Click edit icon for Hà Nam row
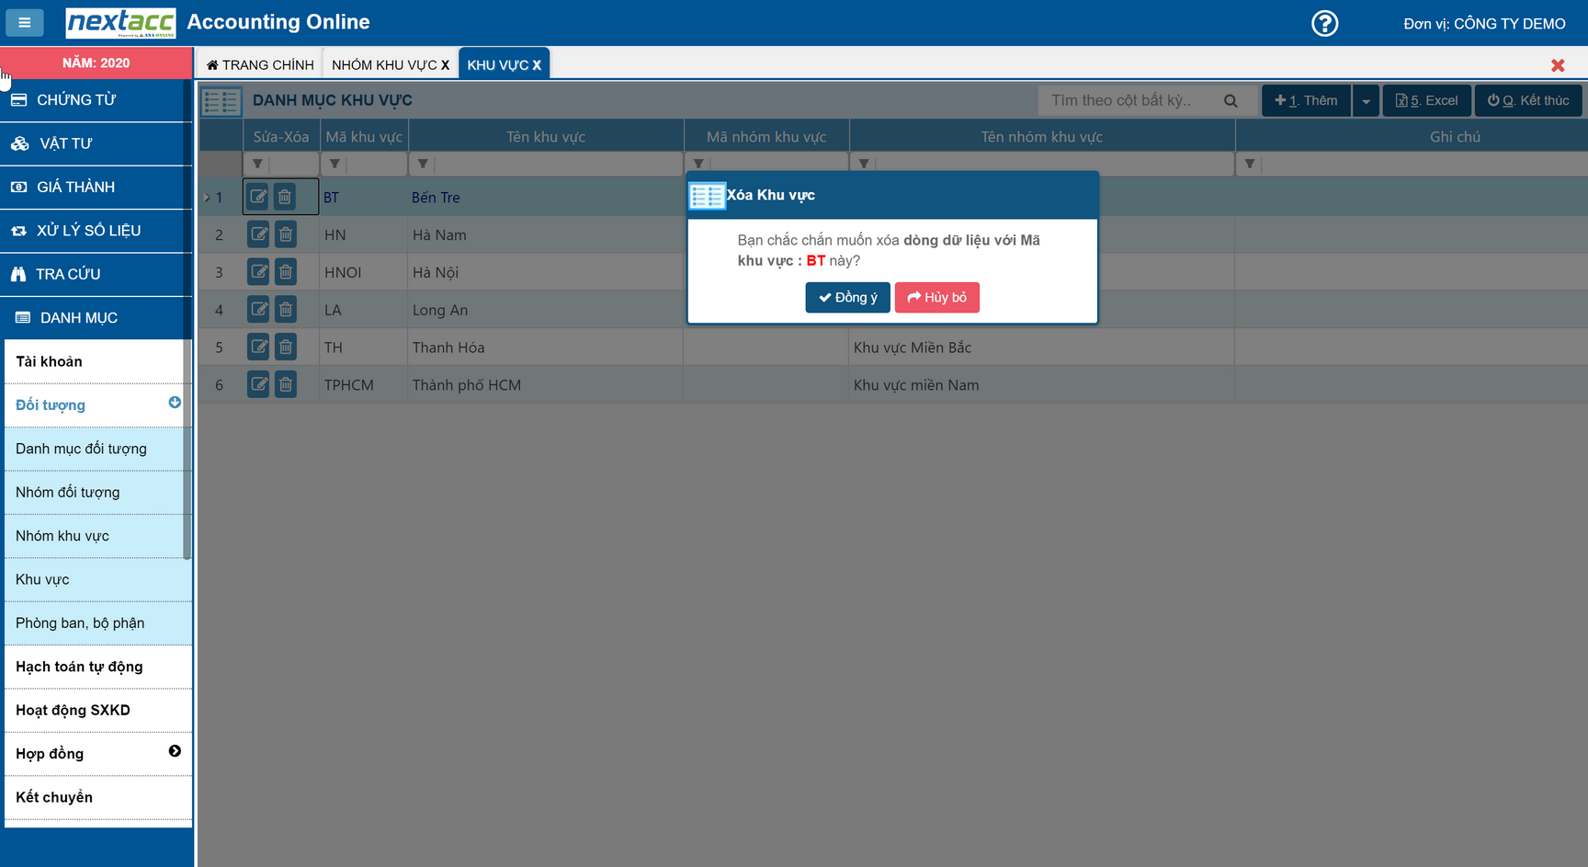The image size is (1588, 867). click(259, 234)
